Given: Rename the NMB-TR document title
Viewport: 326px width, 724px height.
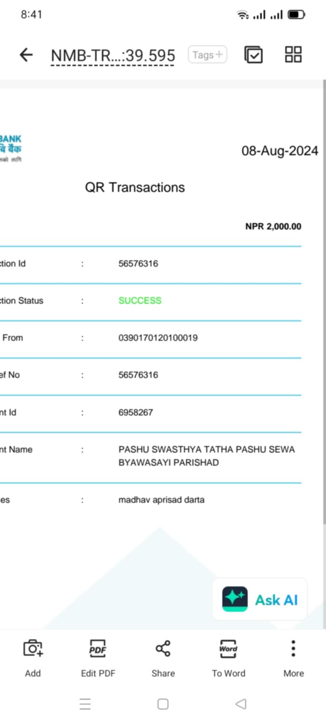Looking at the screenshot, I should [x=113, y=56].
